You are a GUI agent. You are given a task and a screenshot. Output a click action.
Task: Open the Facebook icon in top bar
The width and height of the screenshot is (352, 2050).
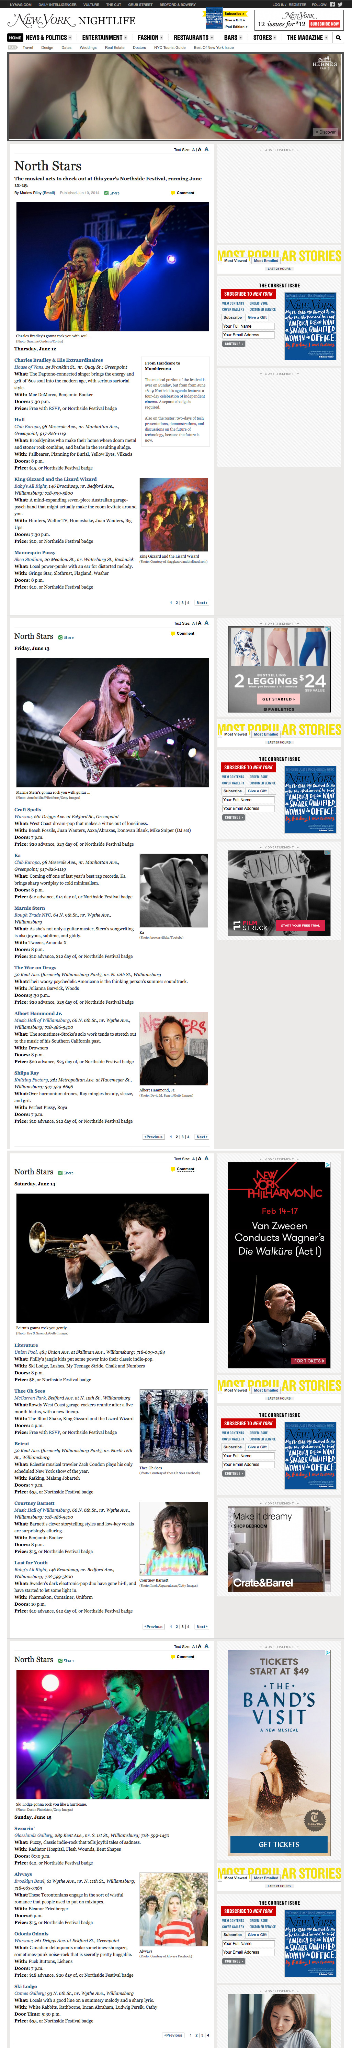point(331,4)
